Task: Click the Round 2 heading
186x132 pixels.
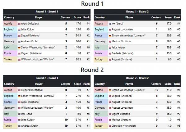Action: (x=92, y=70)
